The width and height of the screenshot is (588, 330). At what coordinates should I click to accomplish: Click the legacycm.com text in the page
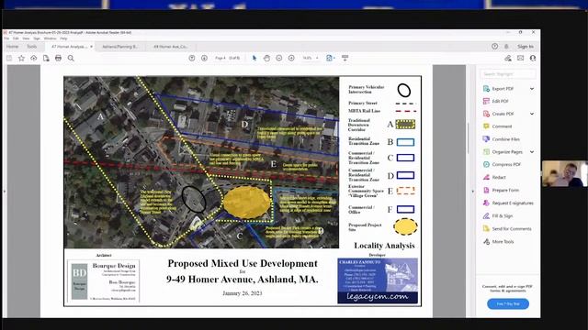pos(378,297)
